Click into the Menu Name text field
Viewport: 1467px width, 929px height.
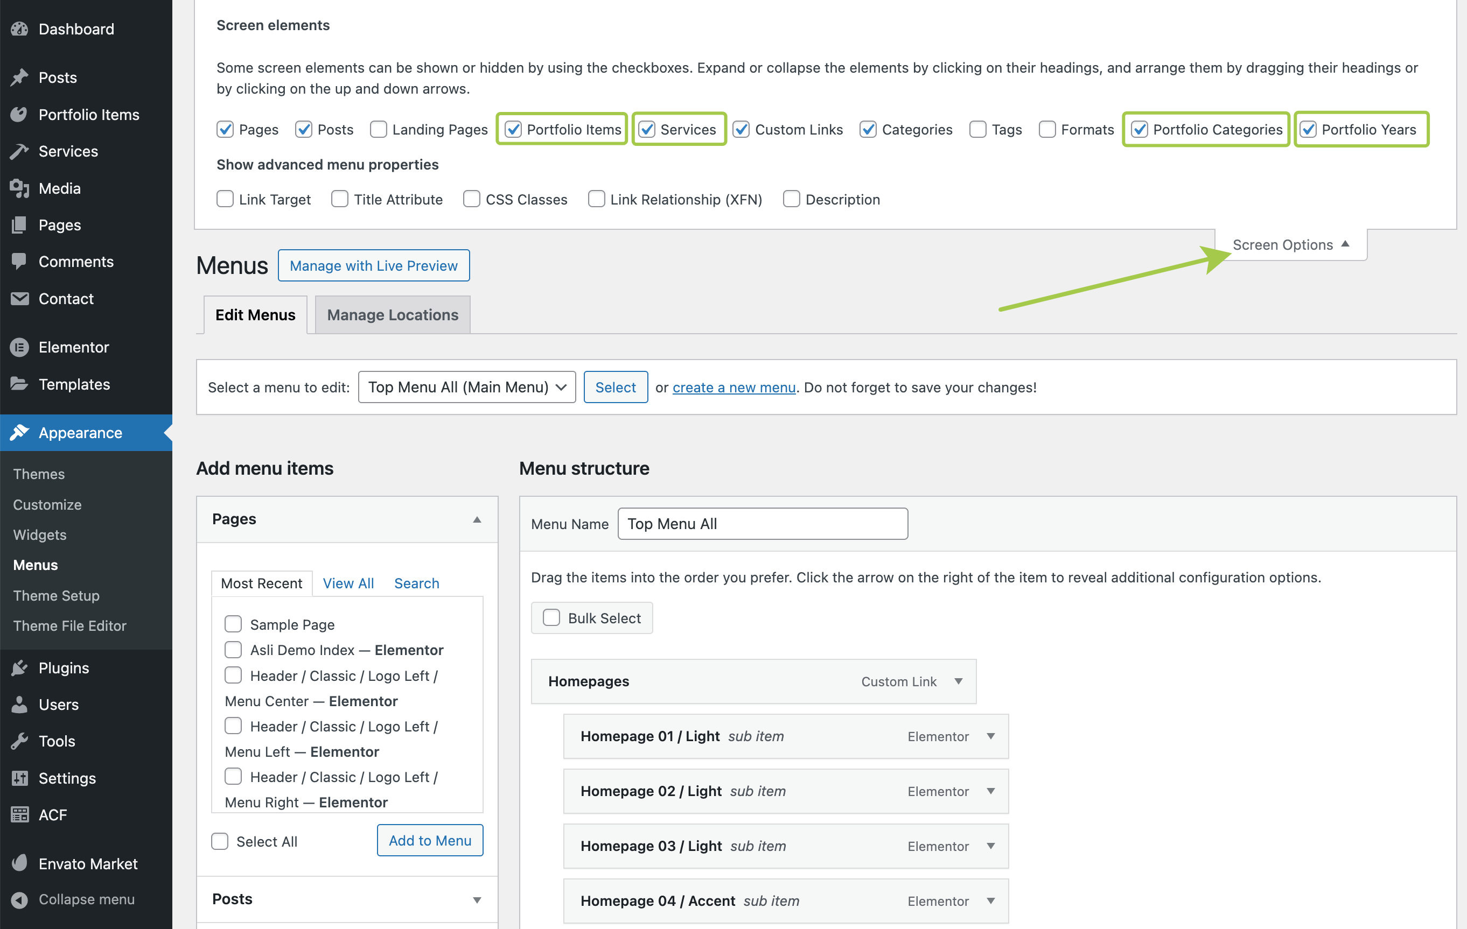(x=762, y=524)
